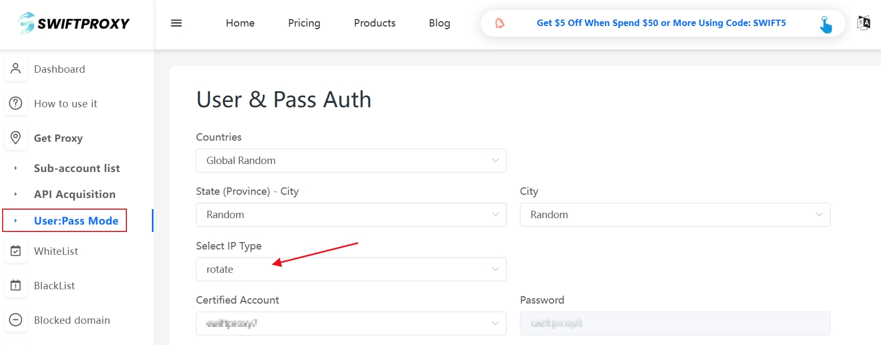881x345 pixels.
Task: Open the Countries dropdown
Action: pyautogui.click(x=350, y=161)
